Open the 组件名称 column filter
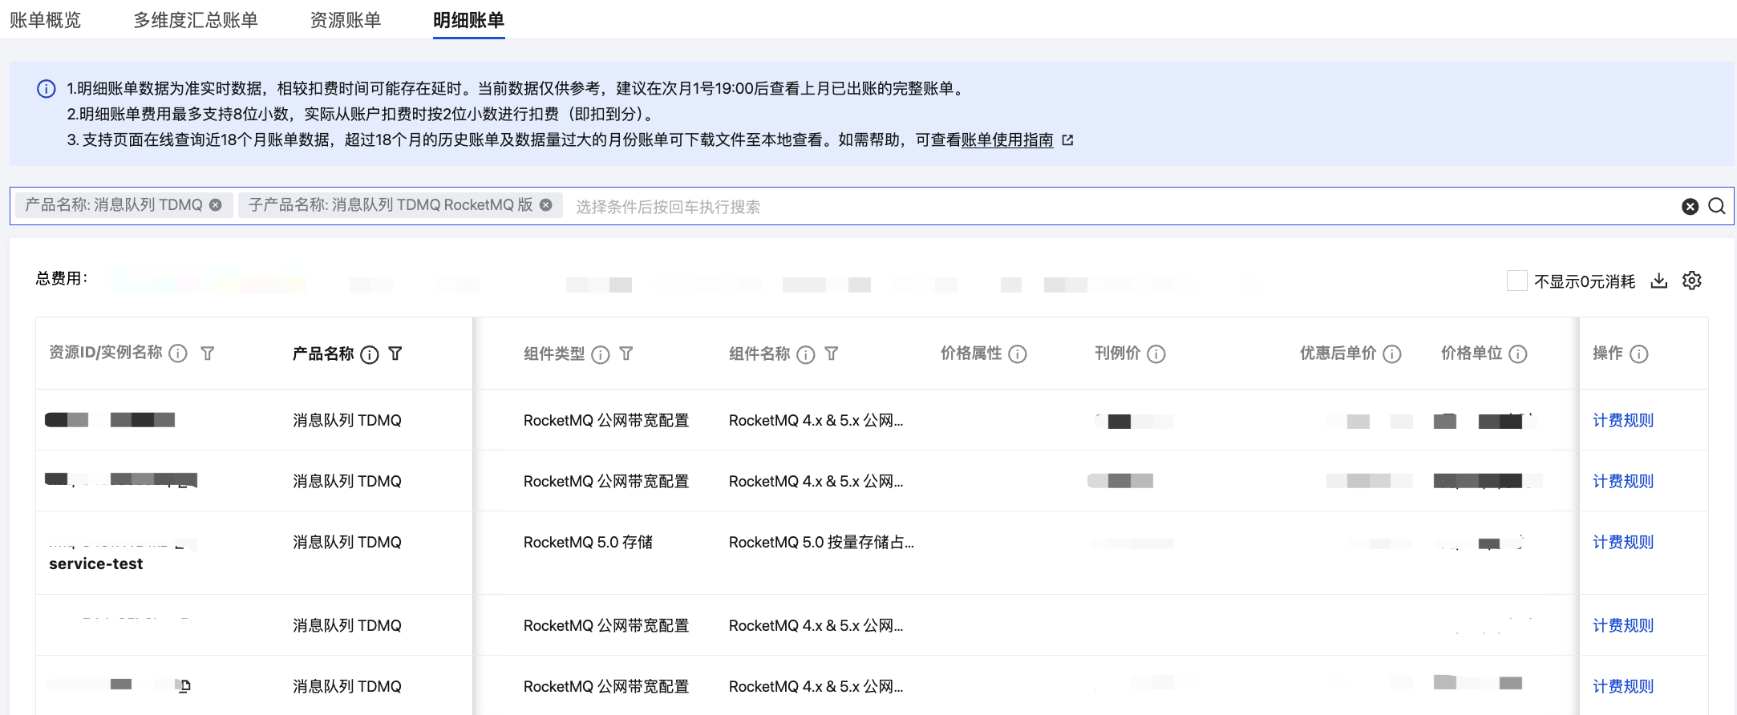 [x=832, y=354]
